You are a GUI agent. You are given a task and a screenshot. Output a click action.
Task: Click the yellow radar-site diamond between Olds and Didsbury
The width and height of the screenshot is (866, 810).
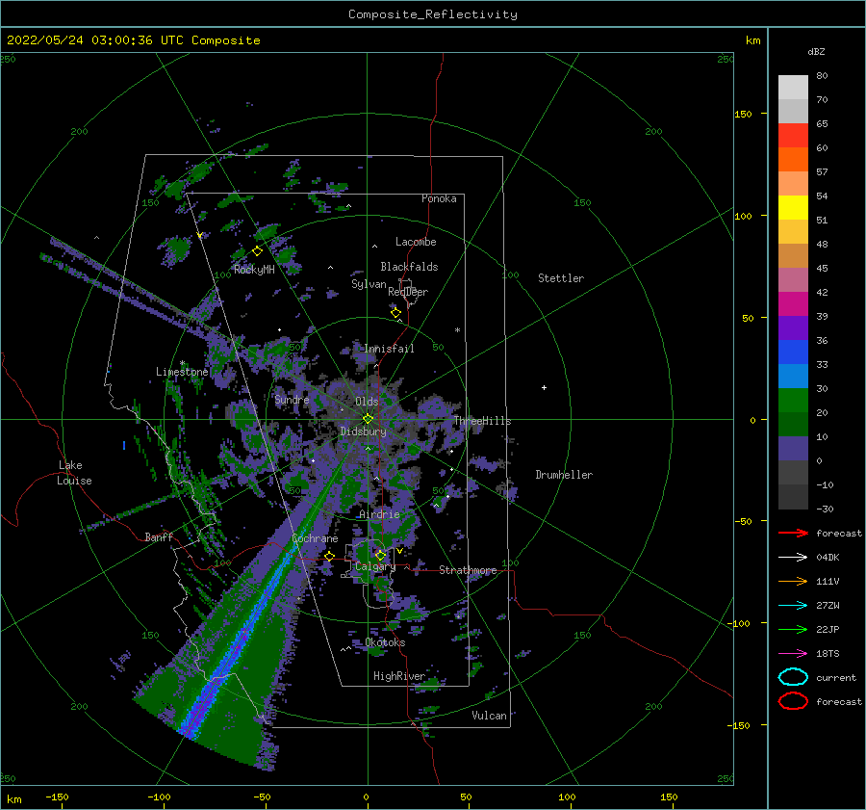[x=368, y=419]
